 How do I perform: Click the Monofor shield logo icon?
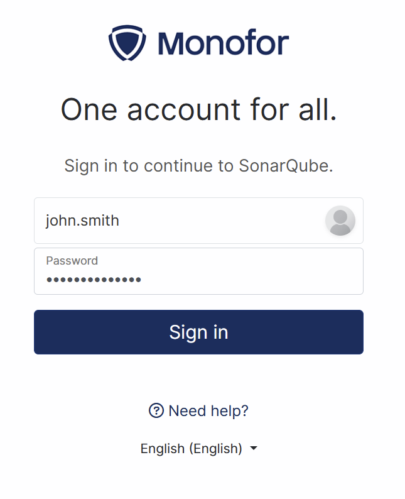127,43
